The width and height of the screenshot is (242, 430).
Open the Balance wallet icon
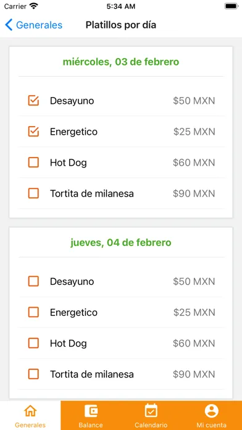(91, 411)
